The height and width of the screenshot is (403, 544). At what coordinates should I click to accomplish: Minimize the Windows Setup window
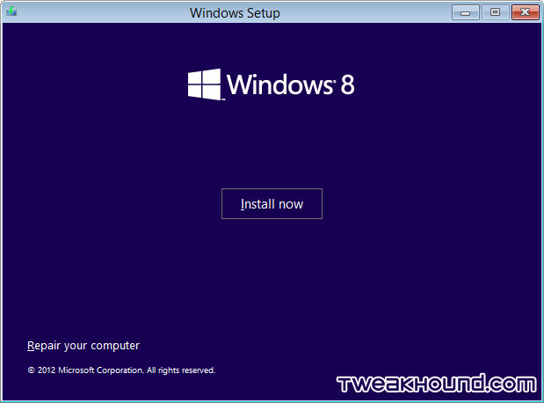(466, 12)
